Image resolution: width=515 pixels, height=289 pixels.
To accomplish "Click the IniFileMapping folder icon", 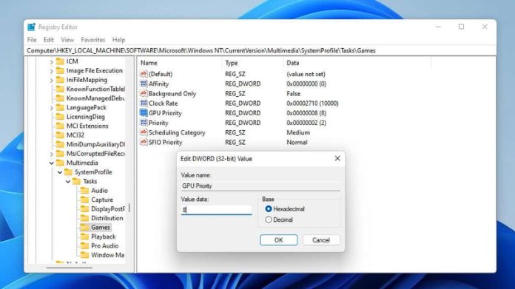I will (60, 80).
